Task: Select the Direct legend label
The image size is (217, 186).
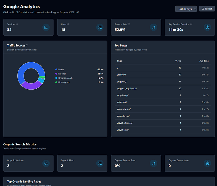Action: [x=61, y=69]
